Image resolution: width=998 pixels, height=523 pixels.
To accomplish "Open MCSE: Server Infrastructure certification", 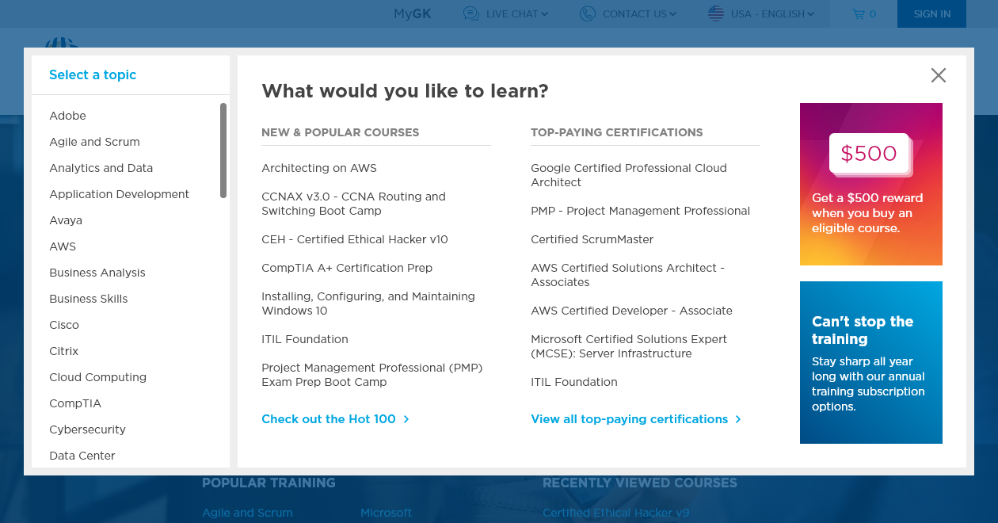I will click(x=629, y=346).
